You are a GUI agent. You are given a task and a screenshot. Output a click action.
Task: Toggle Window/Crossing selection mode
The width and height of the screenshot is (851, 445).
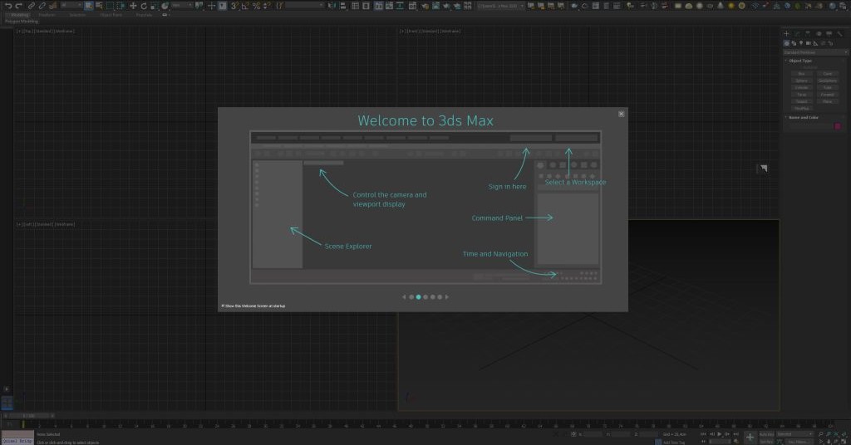(121, 6)
